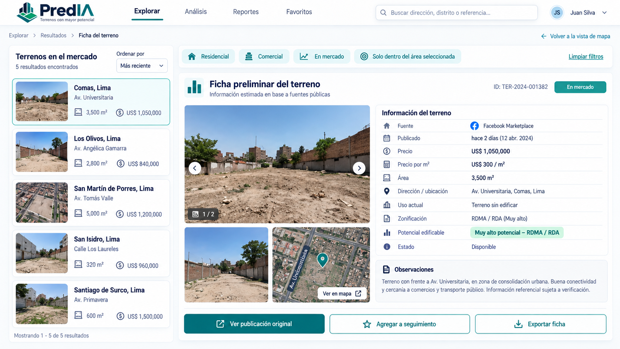This screenshot has height=349, width=620.
Task: Click the Limpiar filtros link
Action: 586,56
